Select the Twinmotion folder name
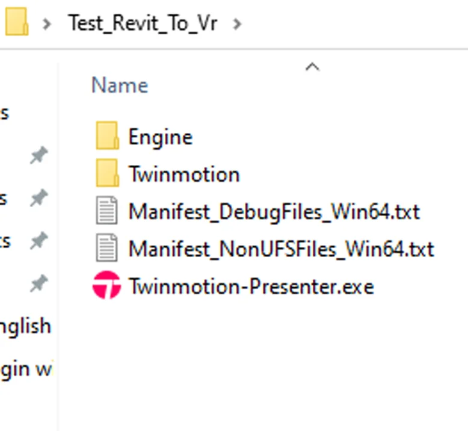This screenshot has width=468, height=431. 184,175
